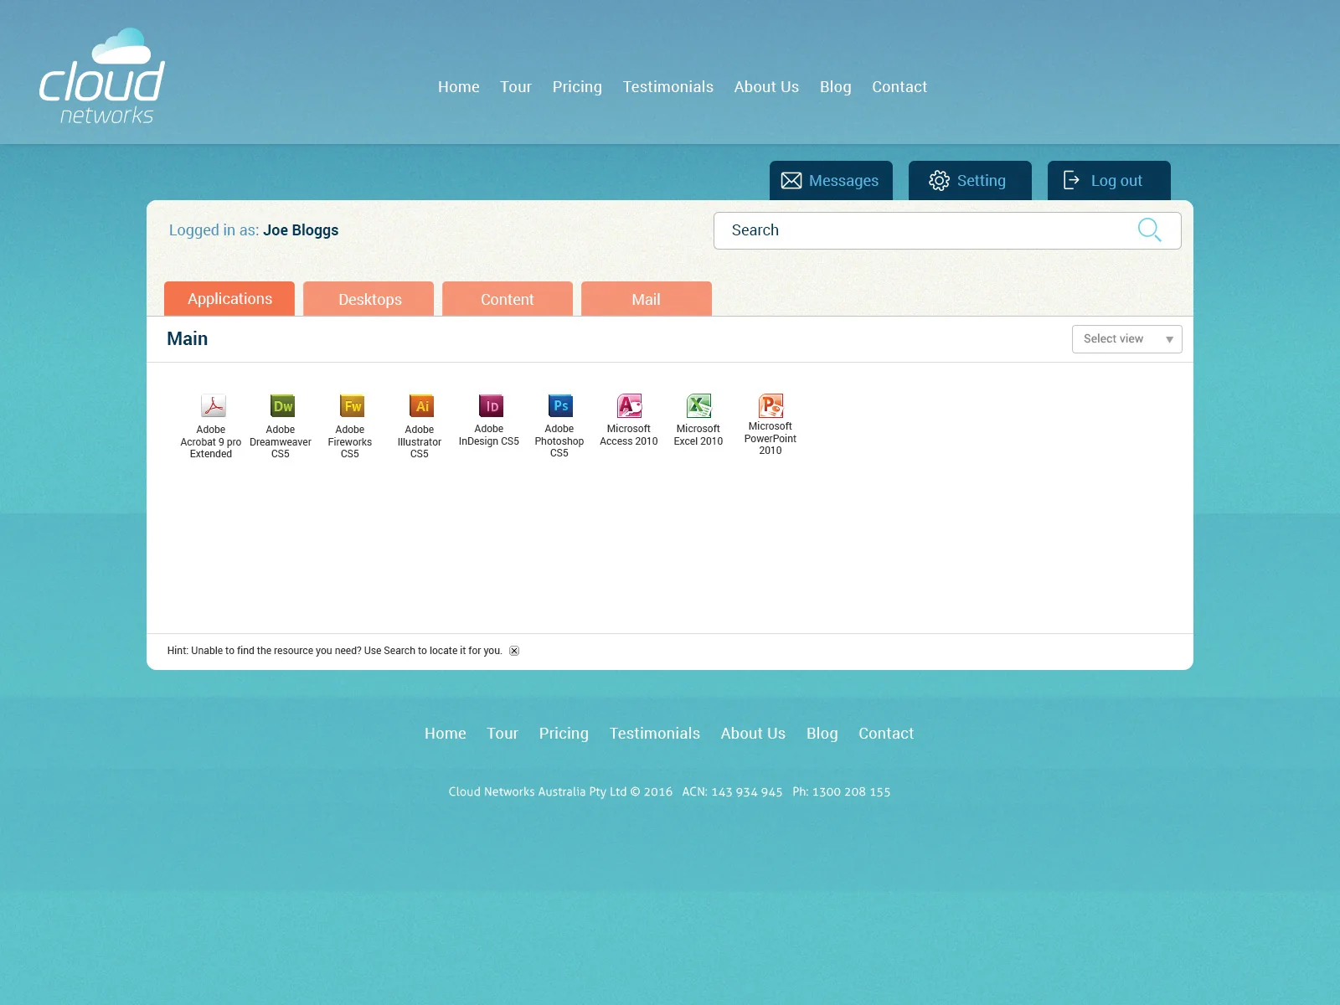Open Adobe InDesign CS5 icon
This screenshot has width=1340, height=1005.
491,406
